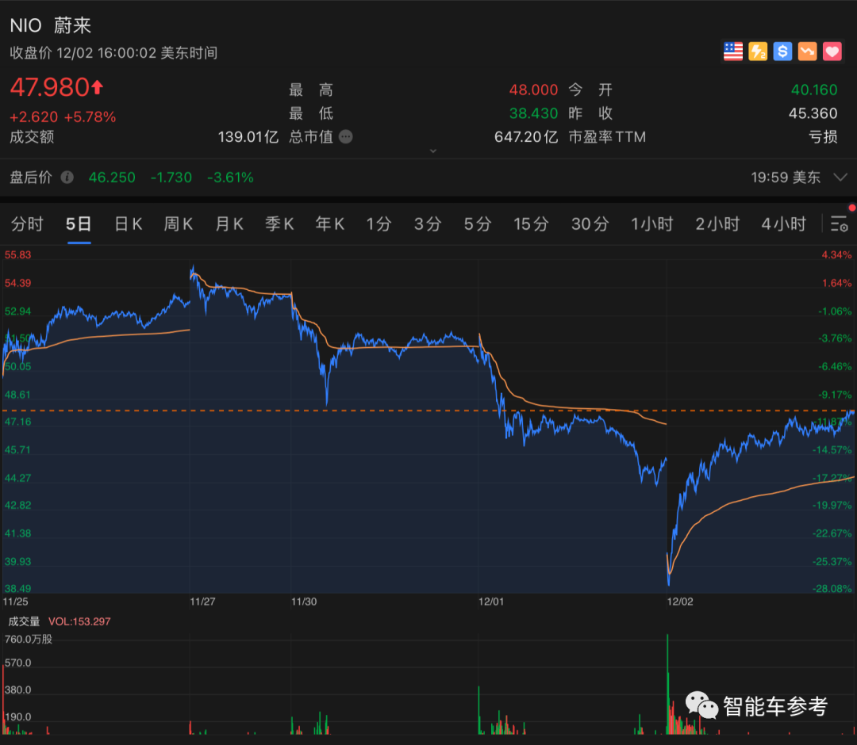Switch to the 分时 chart tab
Image resolution: width=857 pixels, height=745 pixels.
27,223
